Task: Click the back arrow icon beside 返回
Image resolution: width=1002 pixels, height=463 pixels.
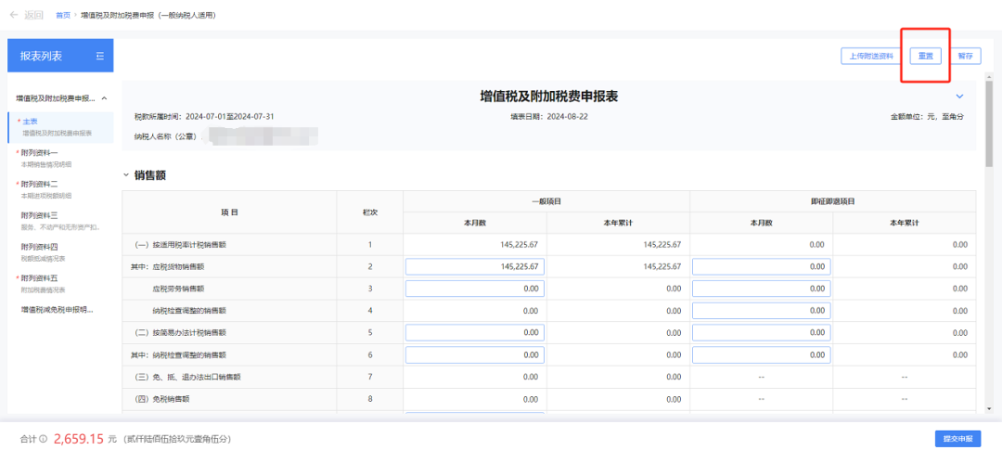Action: point(13,15)
